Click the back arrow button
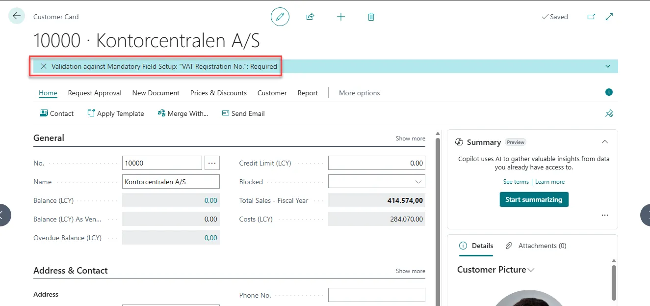 coord(17,16)
